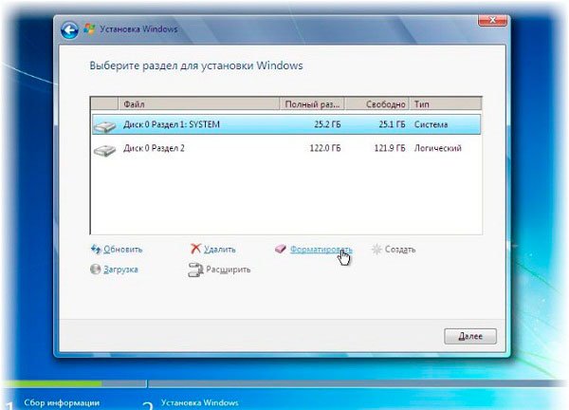Click the green setup progress bar
Viewport: 569px width, 410px height.
pos(54,383)
